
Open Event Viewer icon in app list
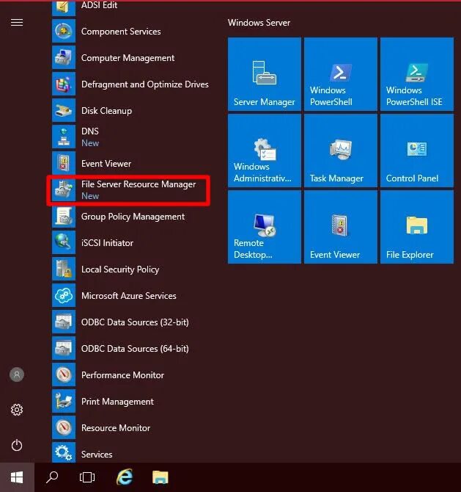pyautogui.click(x=64, y=163)
